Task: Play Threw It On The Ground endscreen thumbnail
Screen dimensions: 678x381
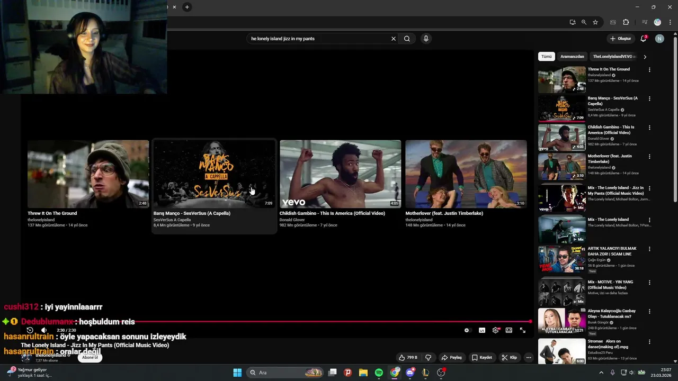Action: pos(88,174)
